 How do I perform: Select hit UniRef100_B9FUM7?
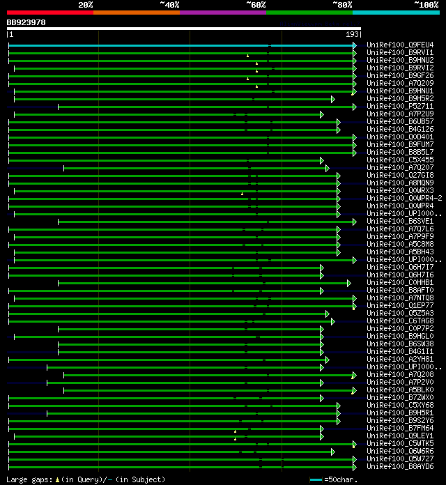point(400,144)
